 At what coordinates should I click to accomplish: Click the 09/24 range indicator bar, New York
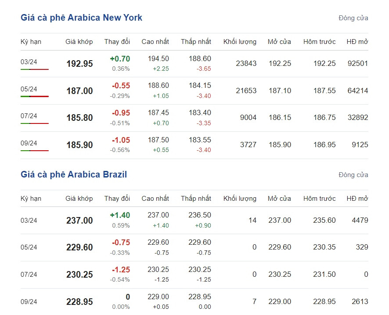[35, 151]
